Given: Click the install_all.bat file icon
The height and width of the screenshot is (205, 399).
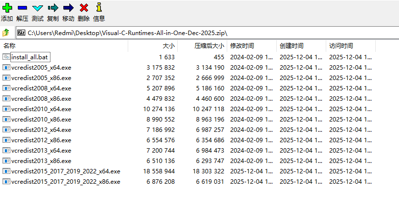Looking at the screenshot, I should pyautogui.click(x=6, y=57).
